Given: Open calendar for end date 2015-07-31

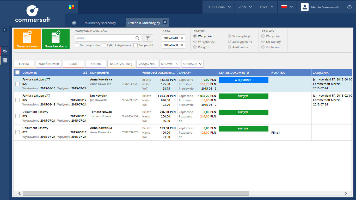Looking at the screenshot, I should 182,45.
